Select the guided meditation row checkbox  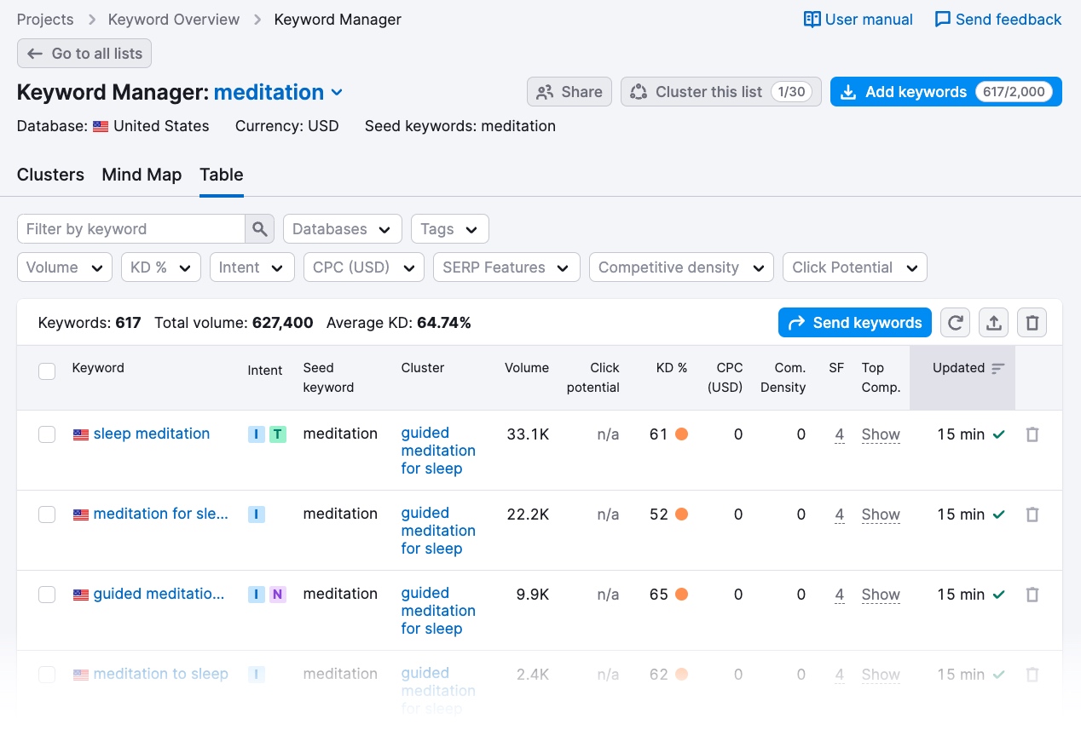47,595
